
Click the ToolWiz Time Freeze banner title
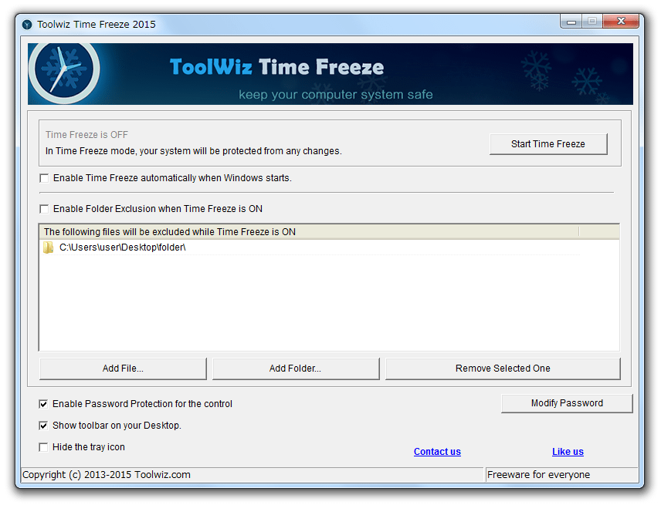(276, 67)
